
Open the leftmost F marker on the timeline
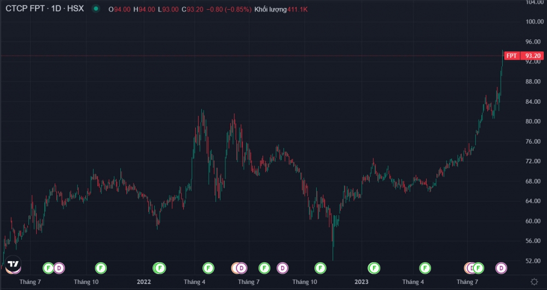[48, 268]
